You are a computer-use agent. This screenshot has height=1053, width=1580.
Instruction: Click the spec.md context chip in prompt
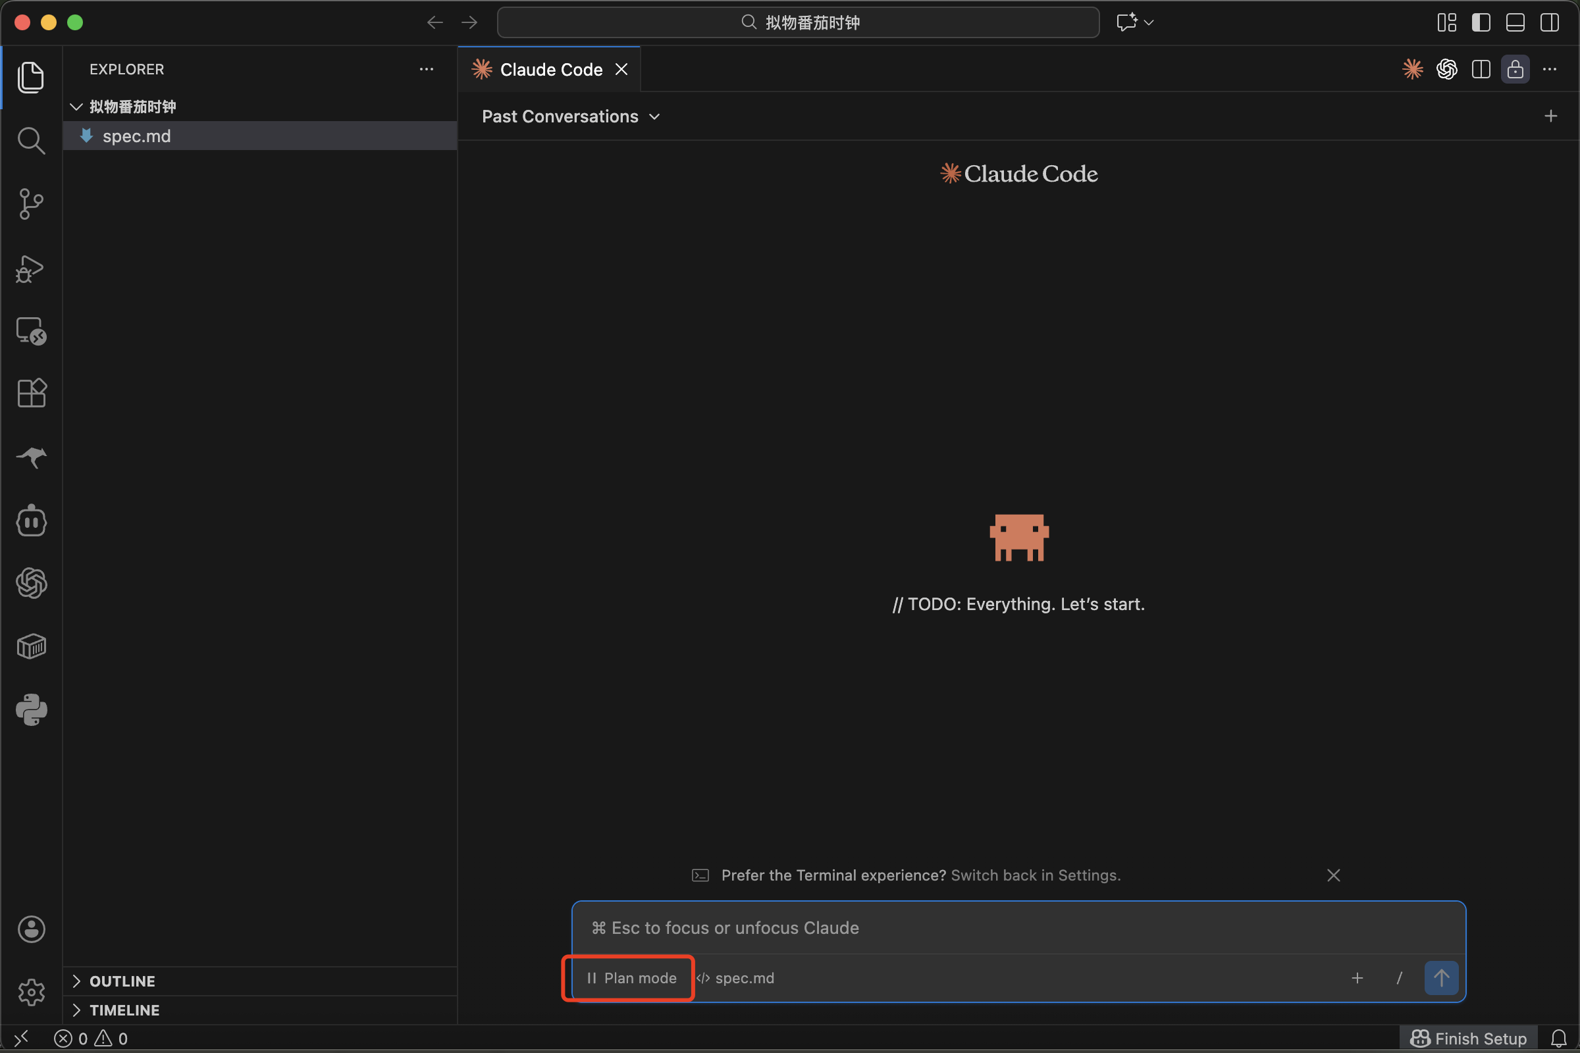click(735, 978)
